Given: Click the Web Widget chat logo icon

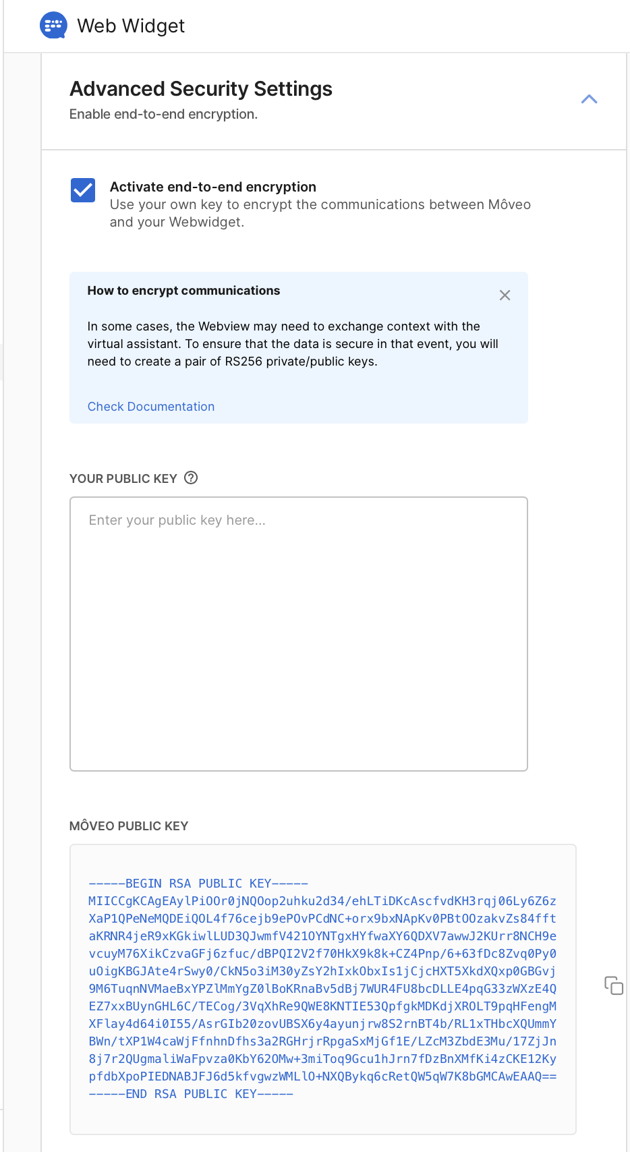Looking at the screenshot, I should click(x=53, y=26).
